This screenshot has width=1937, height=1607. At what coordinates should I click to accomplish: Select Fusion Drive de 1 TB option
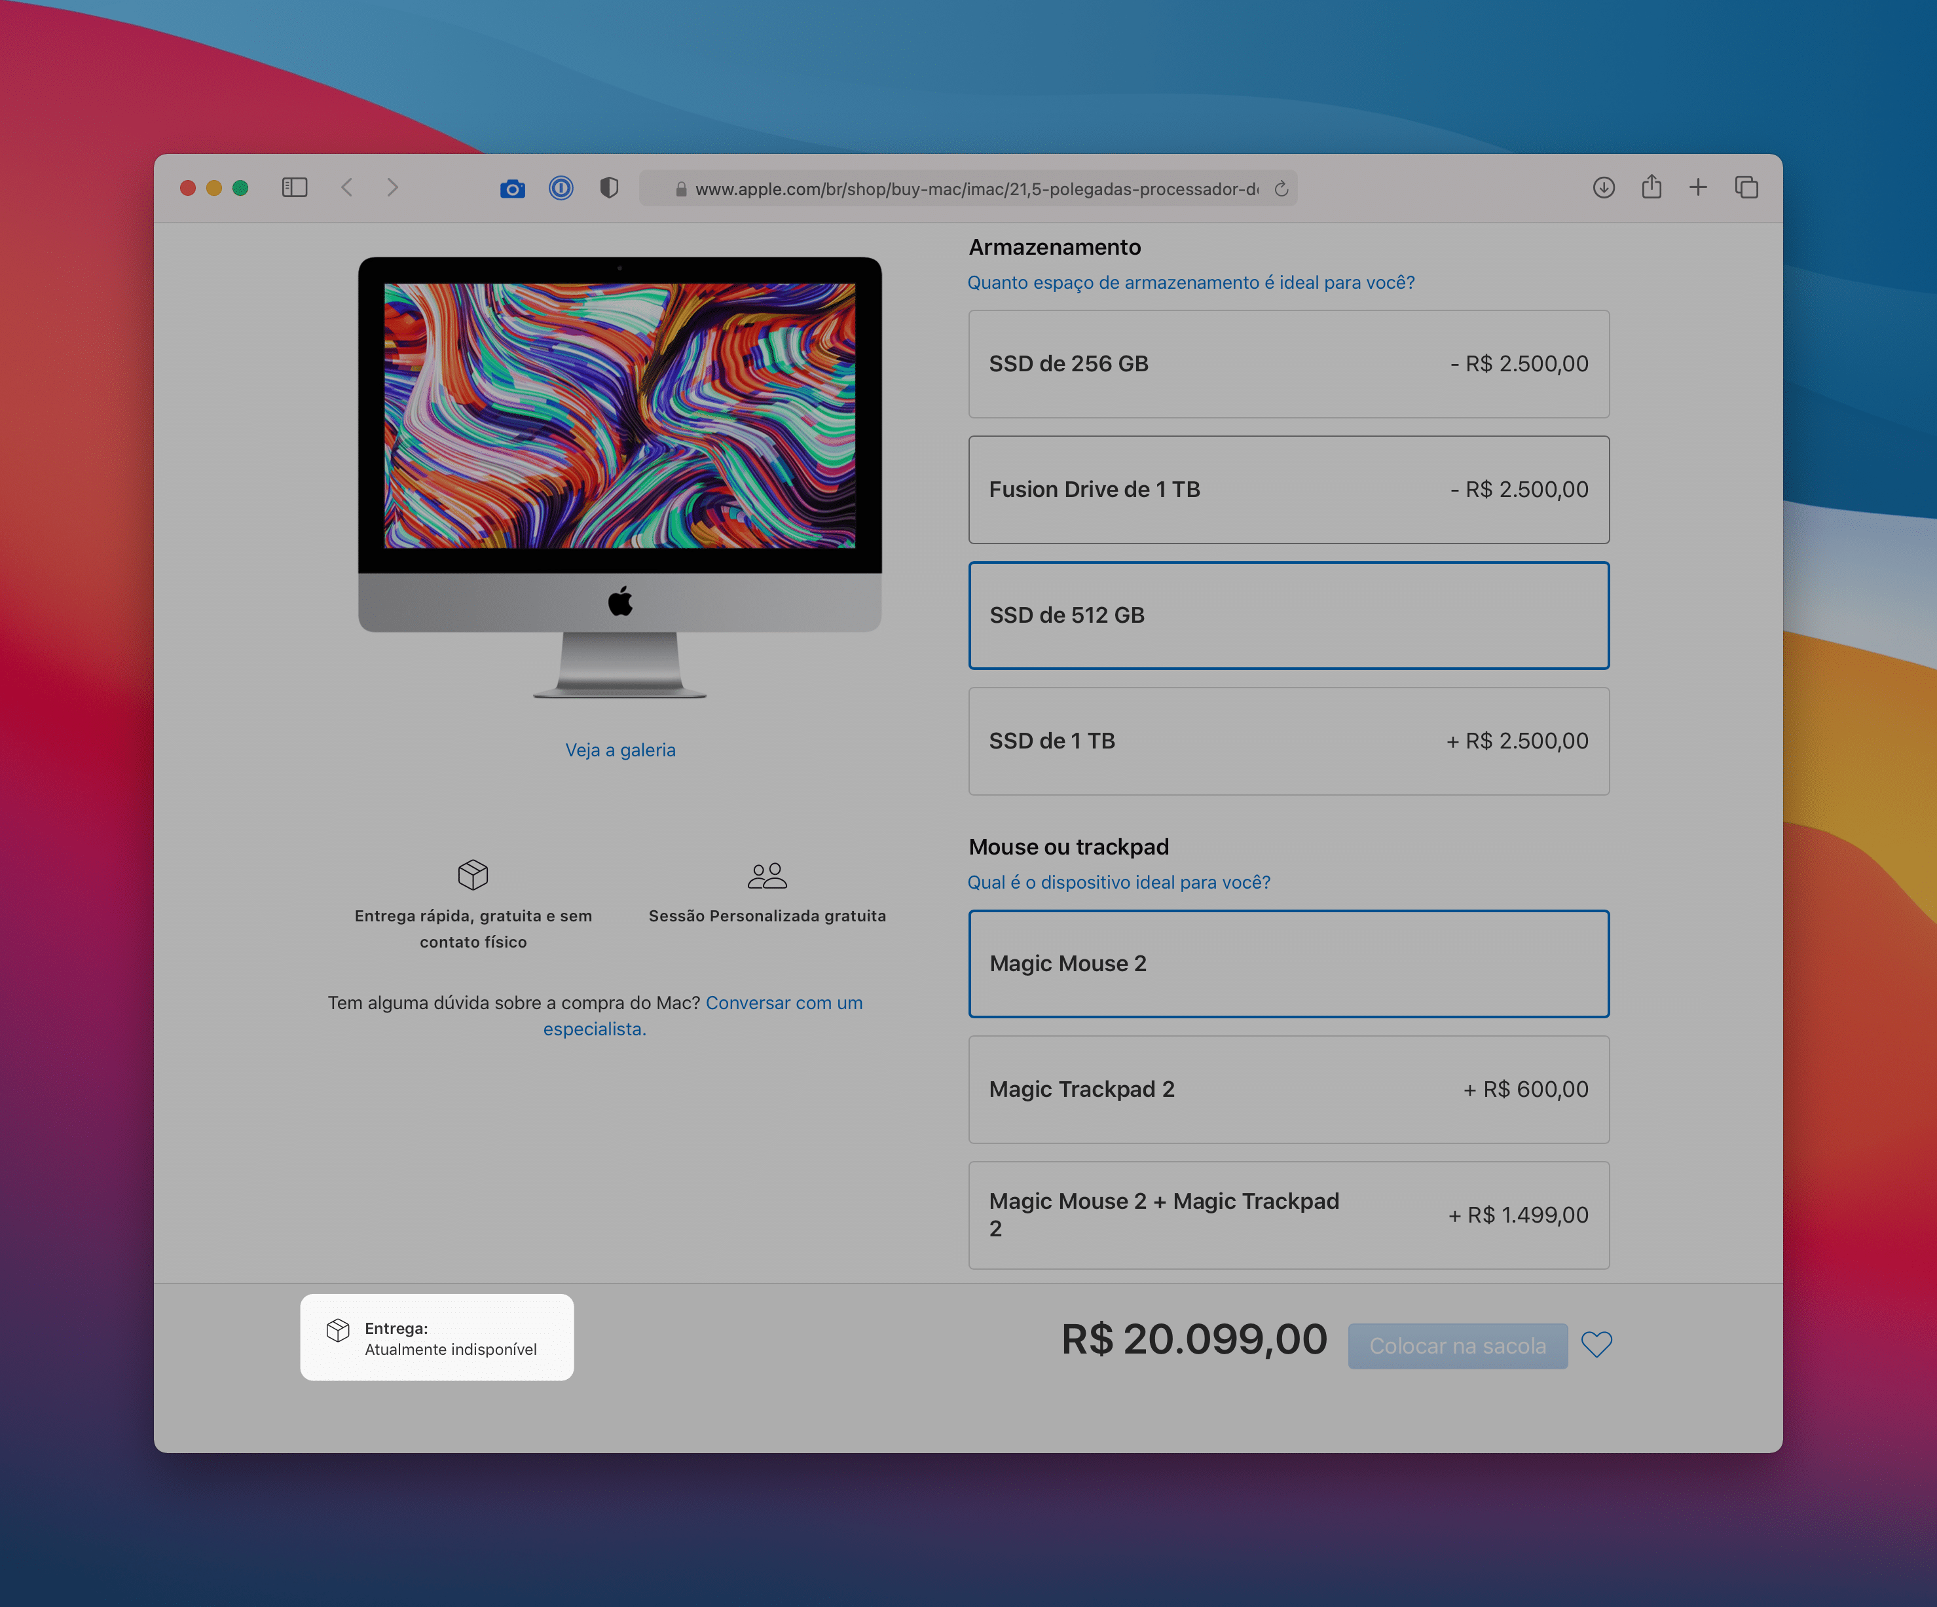[x=1289, y=490]
